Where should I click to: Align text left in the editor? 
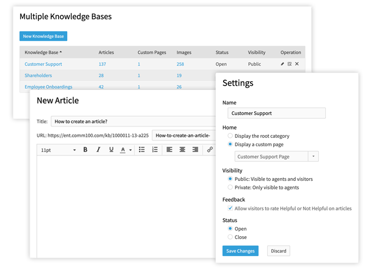click(x=169, y=150)
